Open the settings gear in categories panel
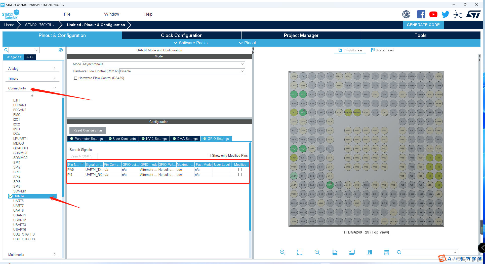The width and height of the screenshot is (485, 264). (x=61, y=50)
